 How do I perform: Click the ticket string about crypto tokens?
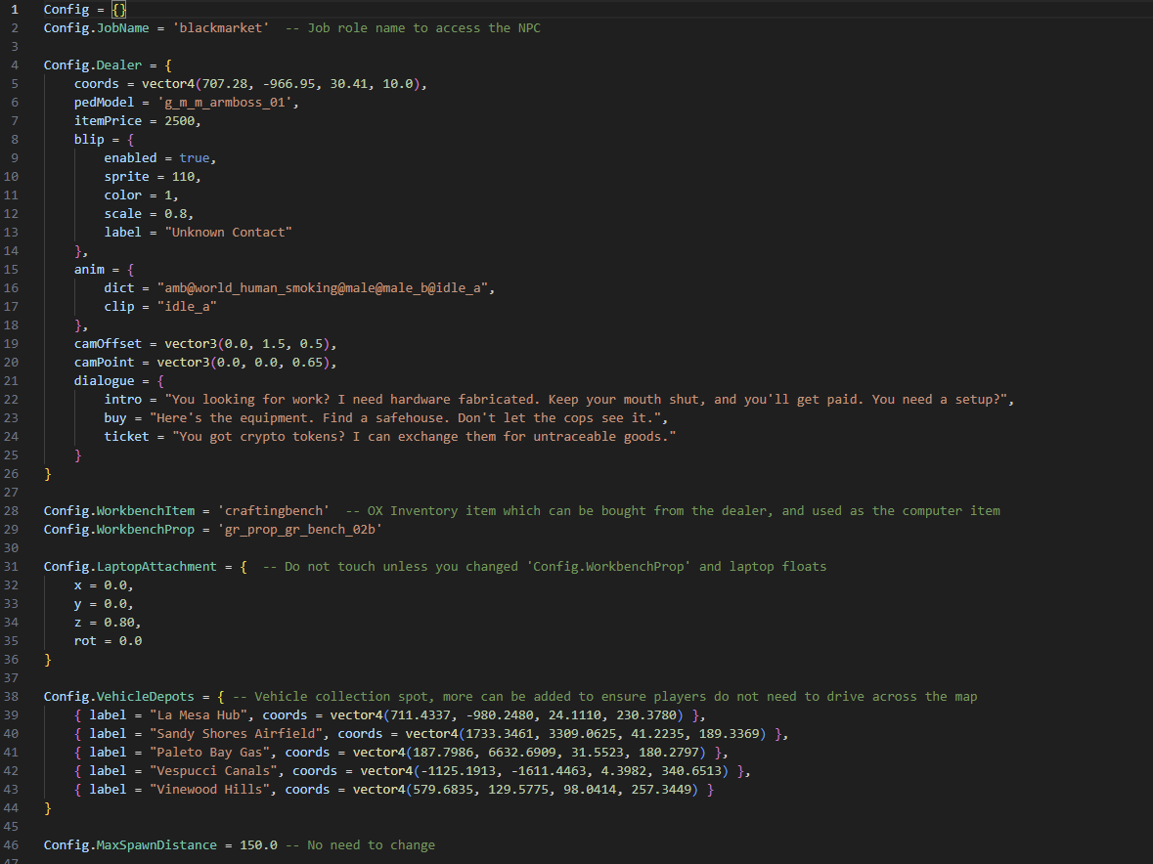[x=424, y=437]
